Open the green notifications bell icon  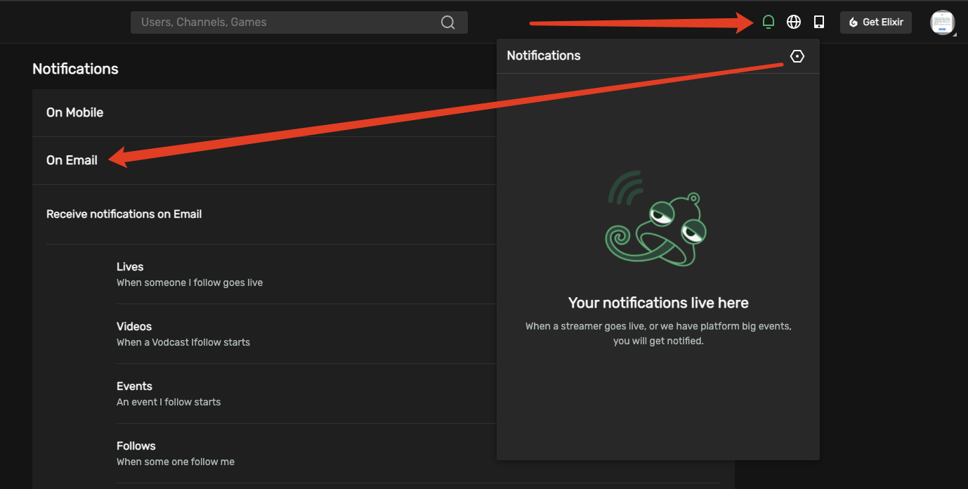[768, 21]
